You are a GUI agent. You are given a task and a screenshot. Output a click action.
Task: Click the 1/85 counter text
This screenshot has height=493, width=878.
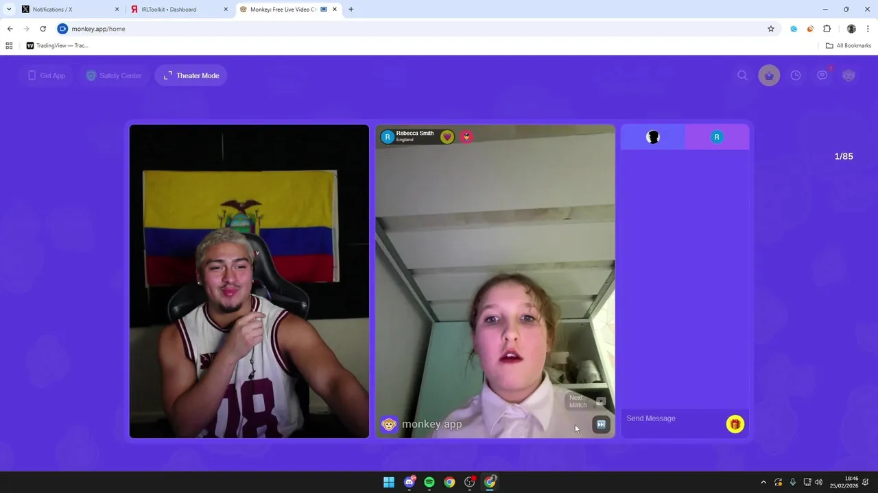coord(844,156)
